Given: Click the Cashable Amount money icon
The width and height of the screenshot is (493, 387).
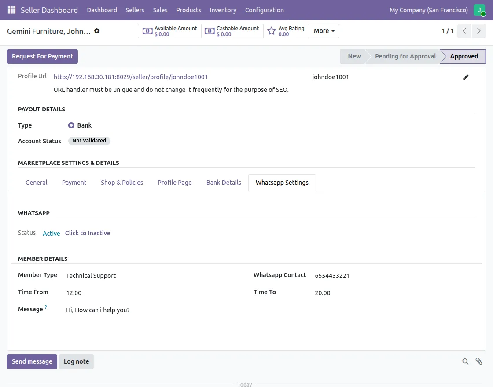Looking at the screenshot, I should tap(210, 31).
